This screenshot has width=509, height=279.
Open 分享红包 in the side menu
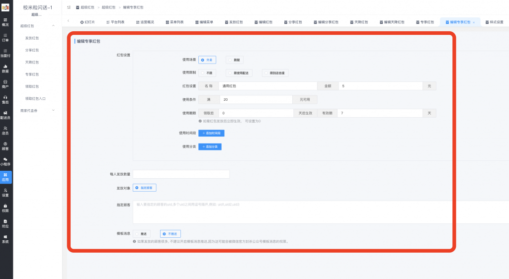tap(32, 50)
